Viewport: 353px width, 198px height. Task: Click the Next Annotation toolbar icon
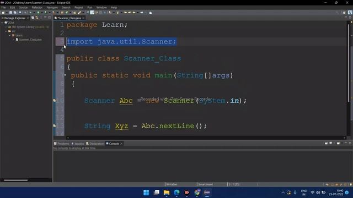(110, 13)
